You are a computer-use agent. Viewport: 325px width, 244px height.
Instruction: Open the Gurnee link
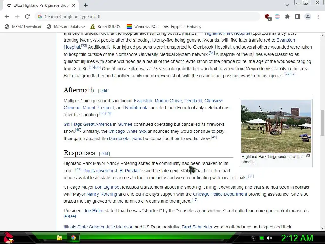(125, 124)
